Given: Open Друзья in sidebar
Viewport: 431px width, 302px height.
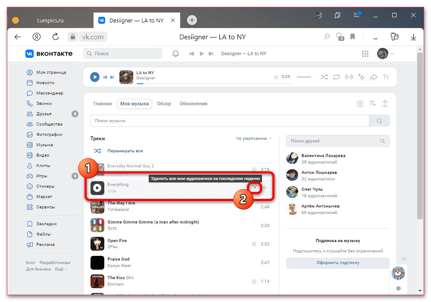Looking at the screenshot, I should click(39, 114).
